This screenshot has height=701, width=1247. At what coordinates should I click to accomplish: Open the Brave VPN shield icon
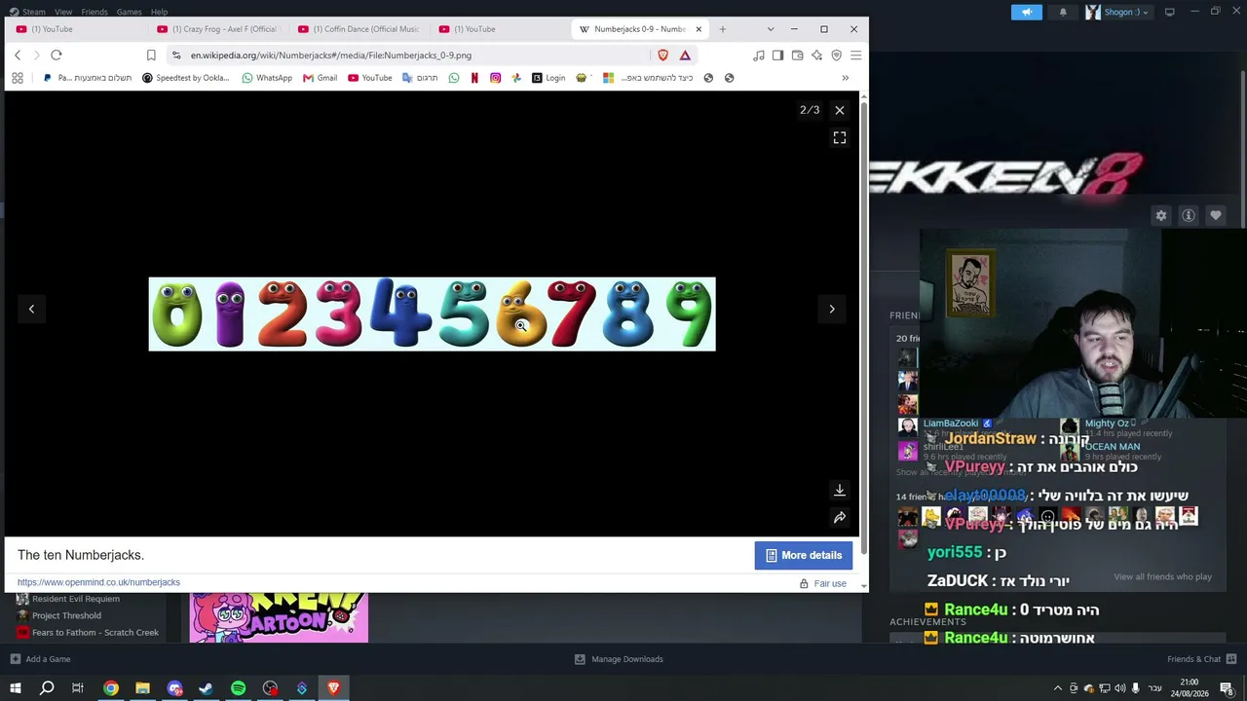point(836,55)
